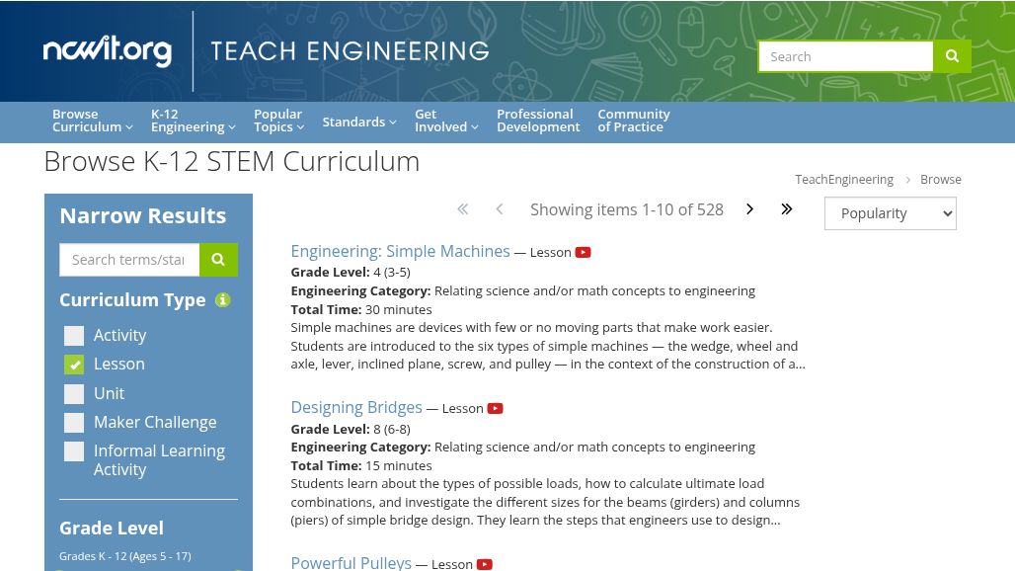Enable the Activity checkbox
Viewport: 1015px width, 571px height.
(x=74, y=336)
